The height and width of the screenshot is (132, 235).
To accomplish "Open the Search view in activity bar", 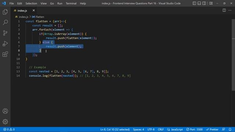I will coord(5,22).
